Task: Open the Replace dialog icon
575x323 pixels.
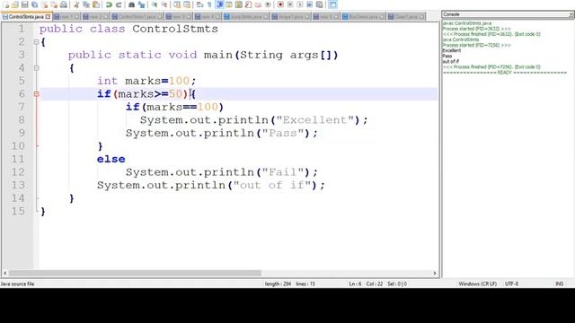Action: point(141,4)
